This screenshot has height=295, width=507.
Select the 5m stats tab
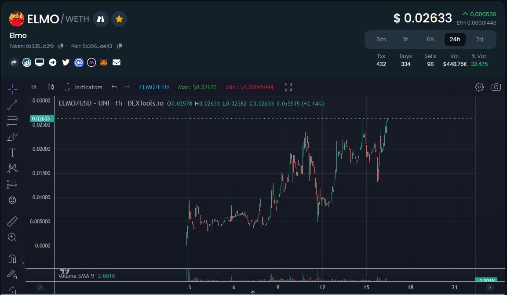point(381,40)
